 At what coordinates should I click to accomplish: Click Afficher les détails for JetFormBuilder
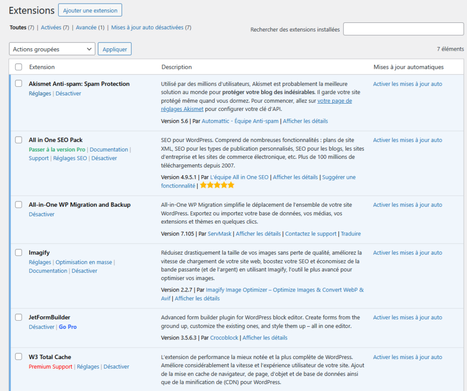(265, 338)
